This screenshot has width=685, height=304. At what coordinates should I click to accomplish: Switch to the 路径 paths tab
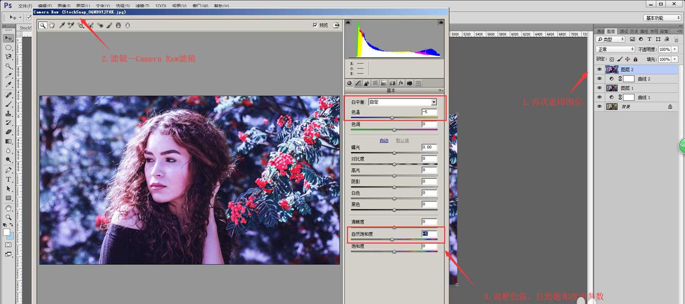pos(623,31)
